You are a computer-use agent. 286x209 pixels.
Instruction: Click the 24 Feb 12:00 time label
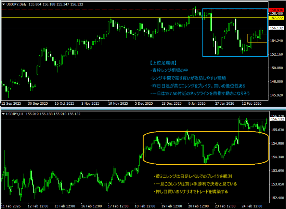point(252,206)
